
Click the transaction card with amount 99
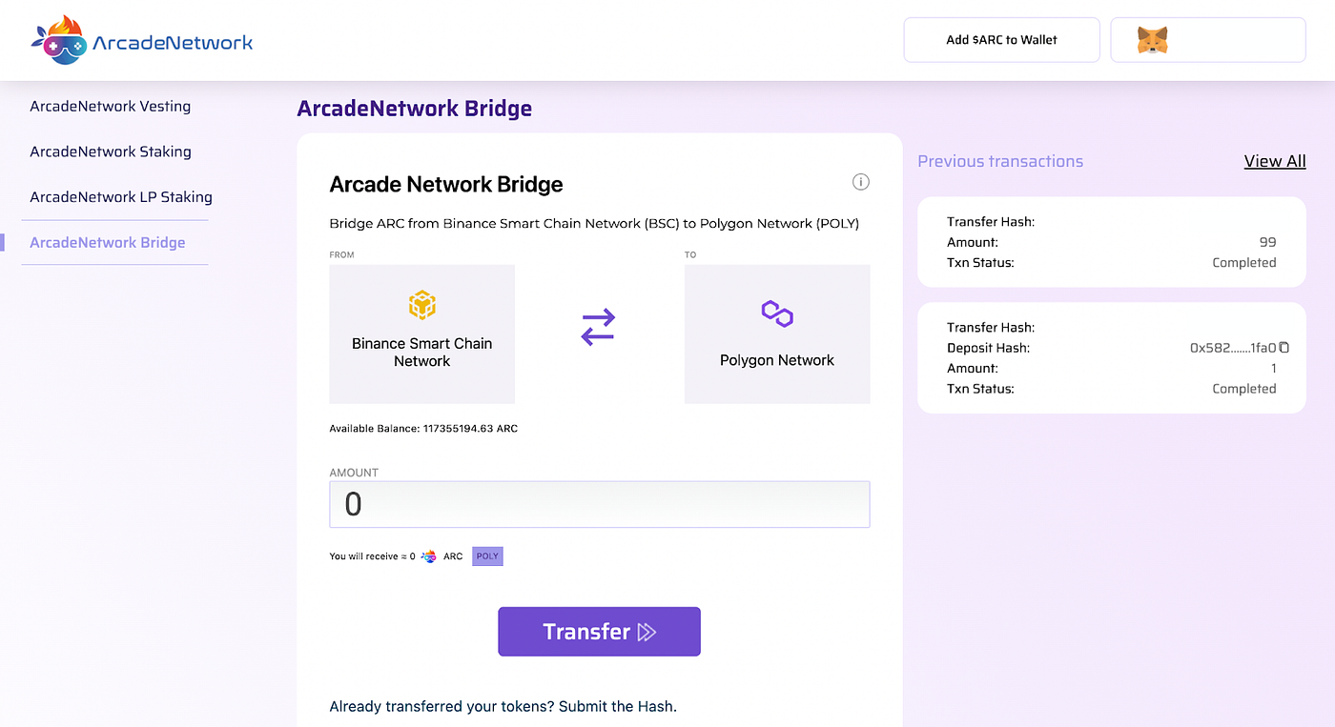point(1112,242)
